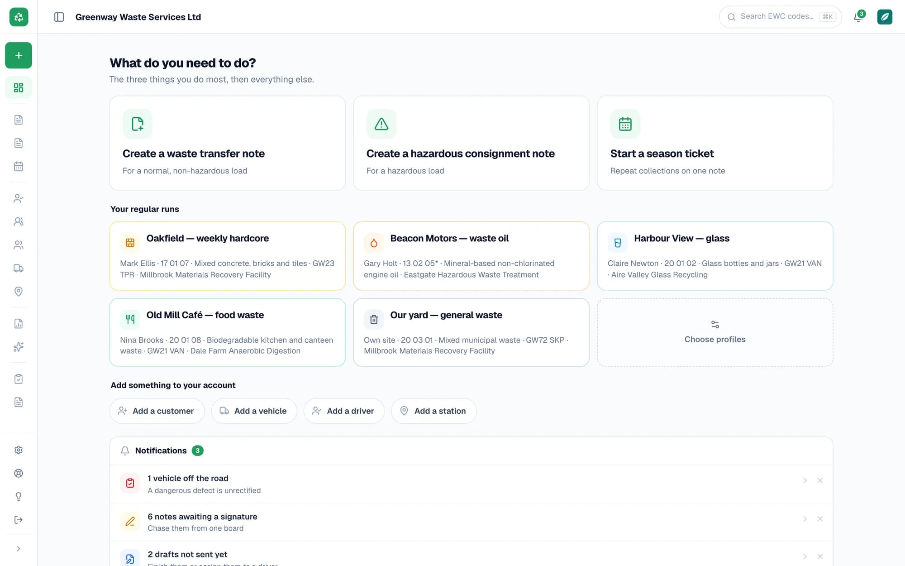Open the sparkles AI icon in sidebar
This screenshot has width=905, height=566.
point(19,347)
